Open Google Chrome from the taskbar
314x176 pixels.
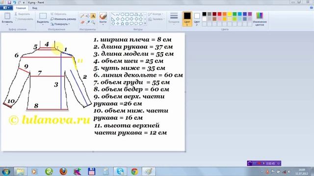(x=134, y=171)
